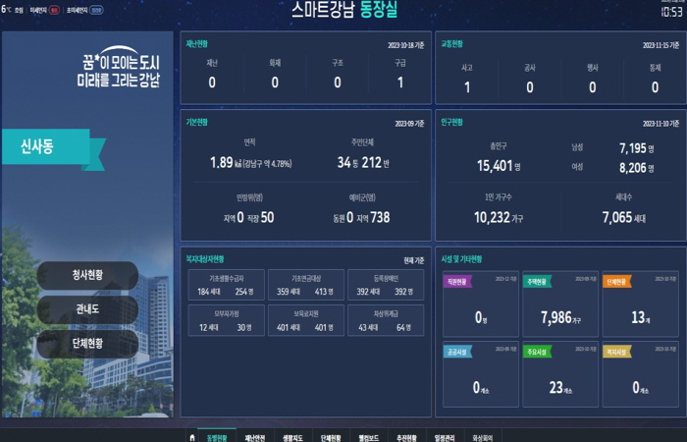The height and width of the screenshot is (442, 687).
Task: Switch to the 동별현황 bottom tab
Action: click(x=217, y=437)
